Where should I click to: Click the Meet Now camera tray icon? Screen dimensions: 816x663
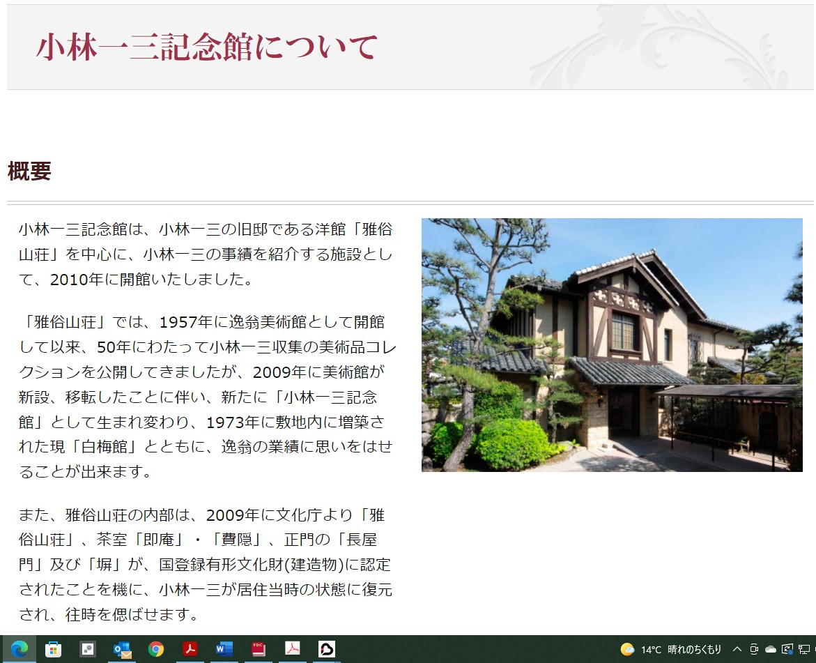point(754,649)
